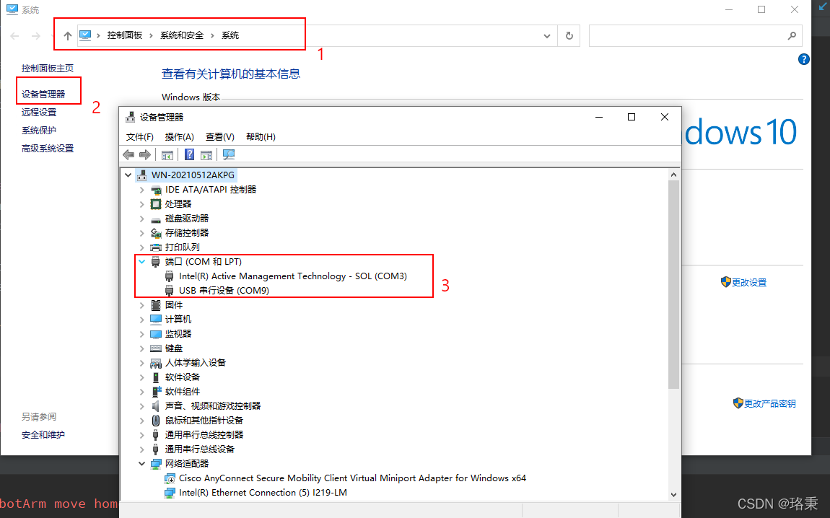The image size is (830, 518).
Task: Click Device Manager toolbar forward arrow
Action: click(x=144, y=154)
